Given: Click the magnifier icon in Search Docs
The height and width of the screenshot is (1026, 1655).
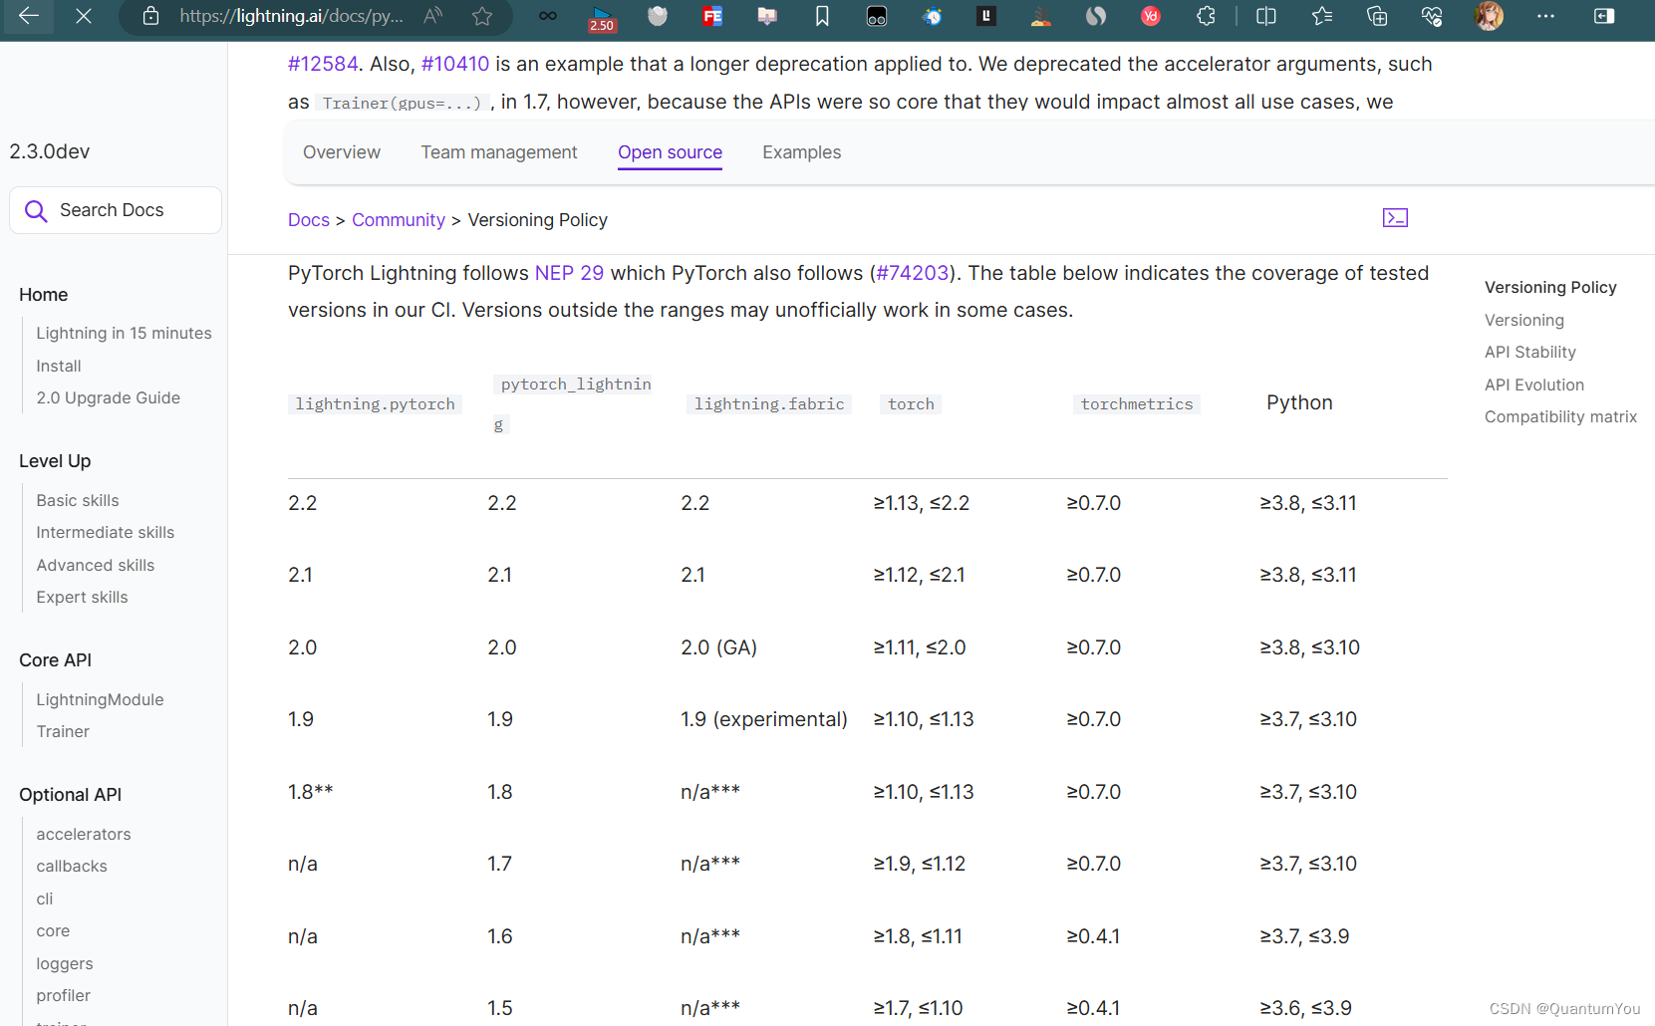Looking at the screenshot, I should (x=36, y=211).
